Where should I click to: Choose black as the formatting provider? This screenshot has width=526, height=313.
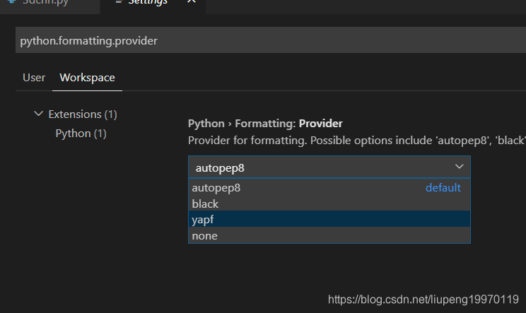click(205, 203)
